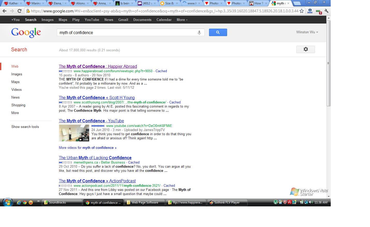Click +You in the Google top bar
The image size is (370, 227).
click(16, 20)
